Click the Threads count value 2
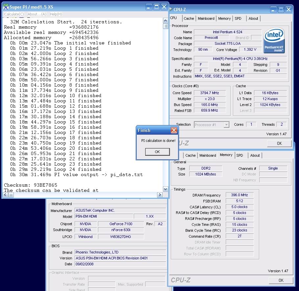299x291 pixels. tap(282, 124)
